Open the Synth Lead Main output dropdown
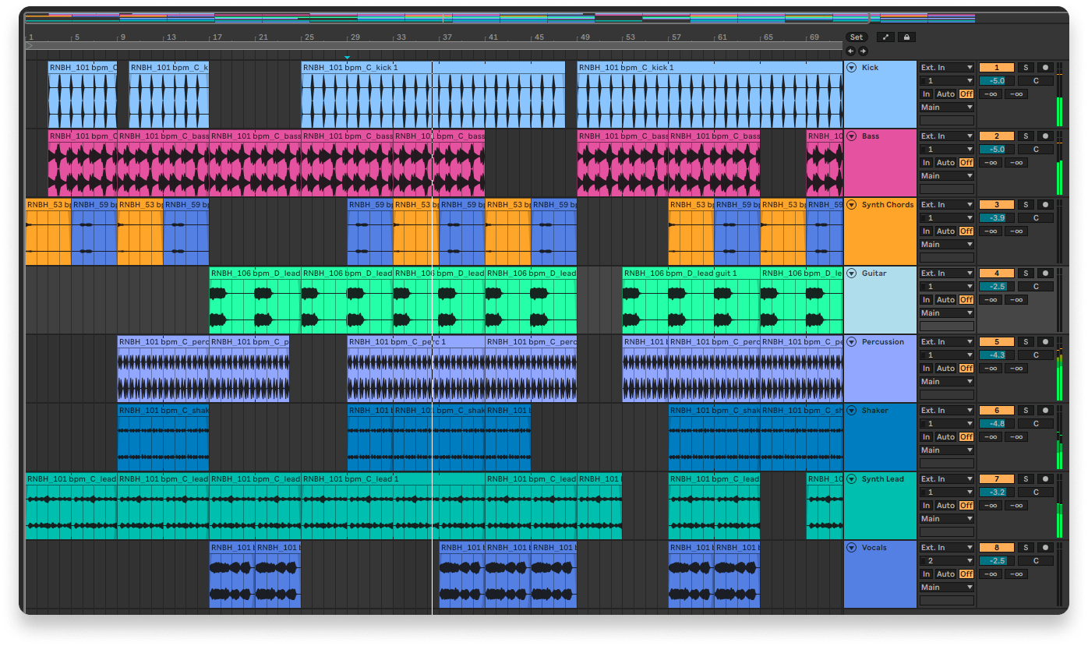This screenshot has width=1088, height=646. (947, 519)
